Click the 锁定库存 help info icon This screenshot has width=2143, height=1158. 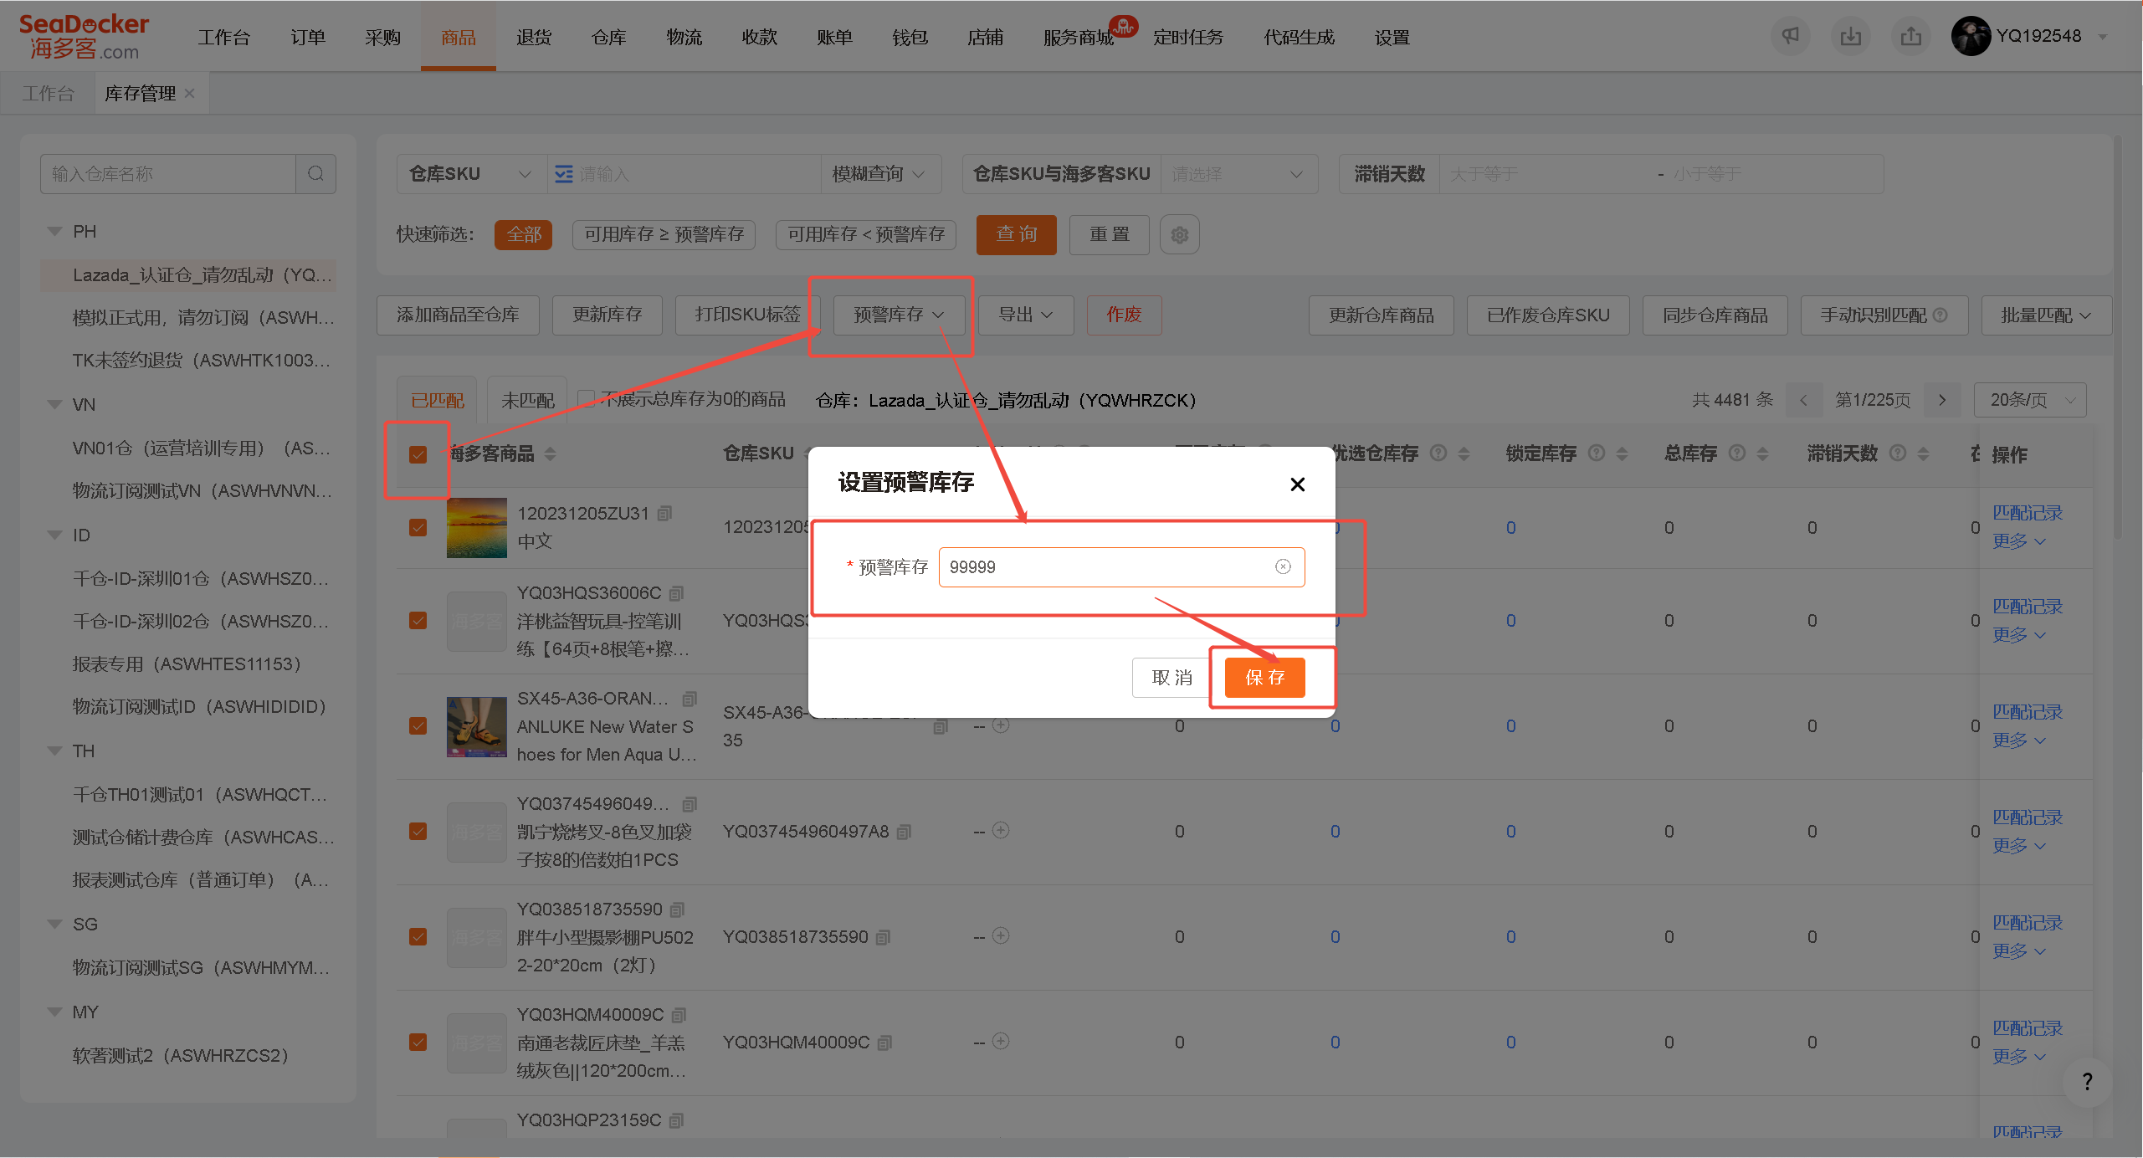tap(1597, 453)
